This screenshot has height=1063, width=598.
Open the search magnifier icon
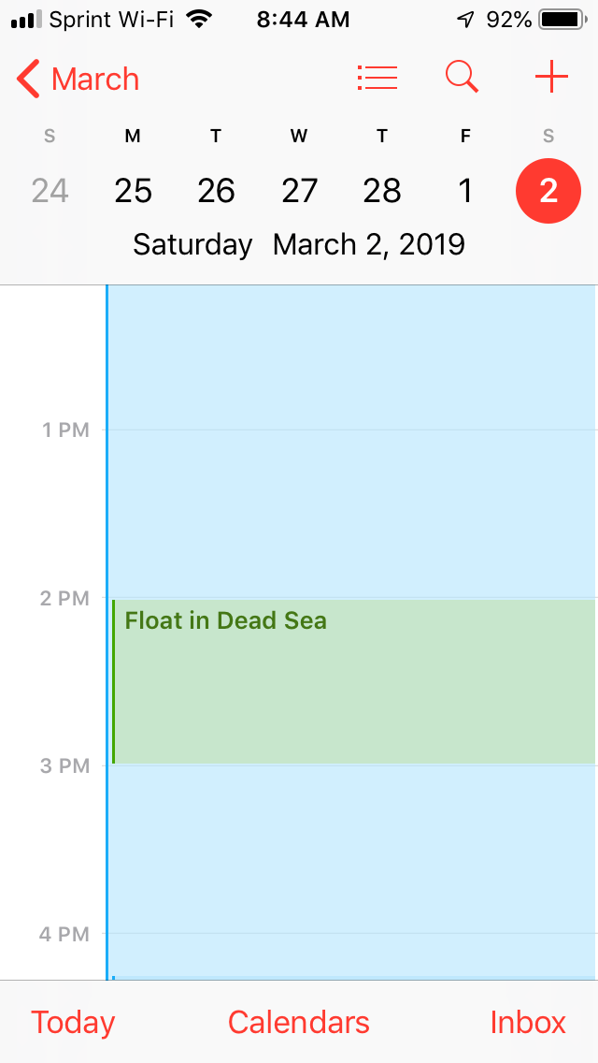coord(462,78)
